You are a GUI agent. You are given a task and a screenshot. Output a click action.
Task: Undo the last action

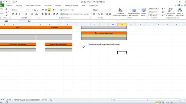[x=4, y=2]
